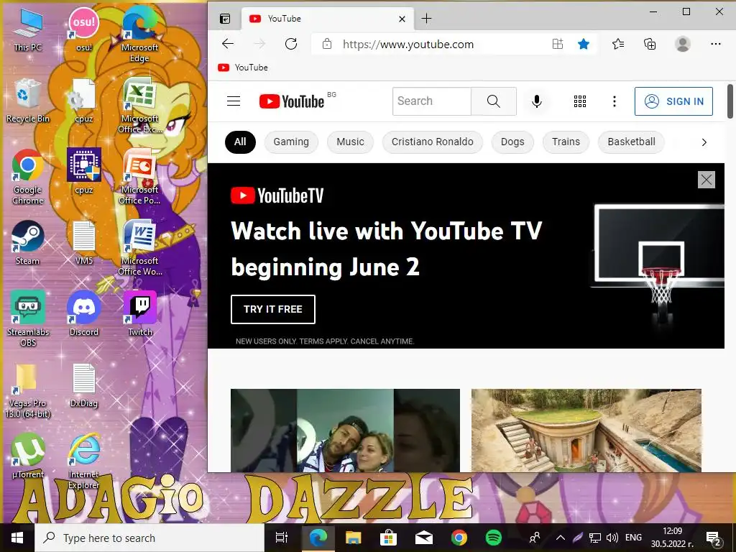Open a new tab with plus button
736x552 pixels.
[x=426, y=19]
